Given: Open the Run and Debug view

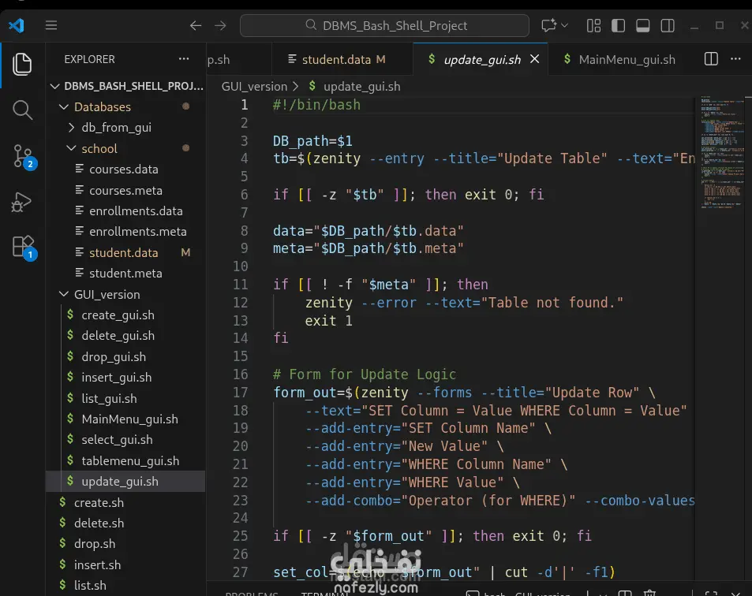Looking at the screenshot, I should pyautogui.click(x=22, y=203).
